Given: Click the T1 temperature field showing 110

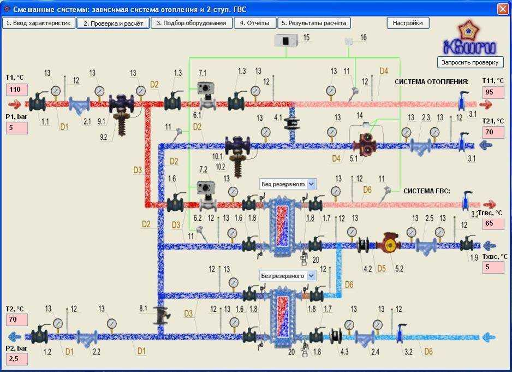Looking at the screenshot, I should (17, 90).
